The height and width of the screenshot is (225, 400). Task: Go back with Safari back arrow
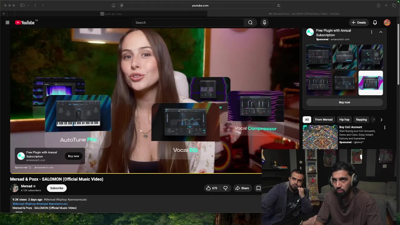coord(35,5)
